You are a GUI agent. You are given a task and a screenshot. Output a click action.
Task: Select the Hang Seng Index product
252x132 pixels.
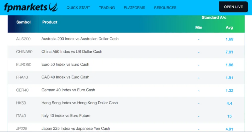pyautogui.click(x=79, y=103)
